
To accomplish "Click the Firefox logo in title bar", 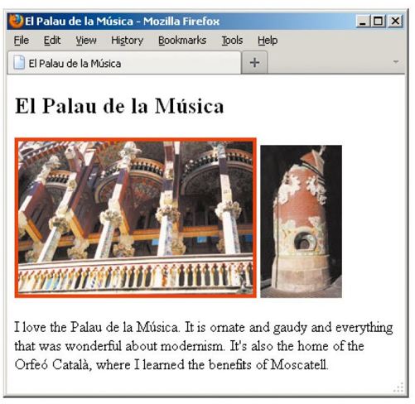I will [x=16, y=21].
